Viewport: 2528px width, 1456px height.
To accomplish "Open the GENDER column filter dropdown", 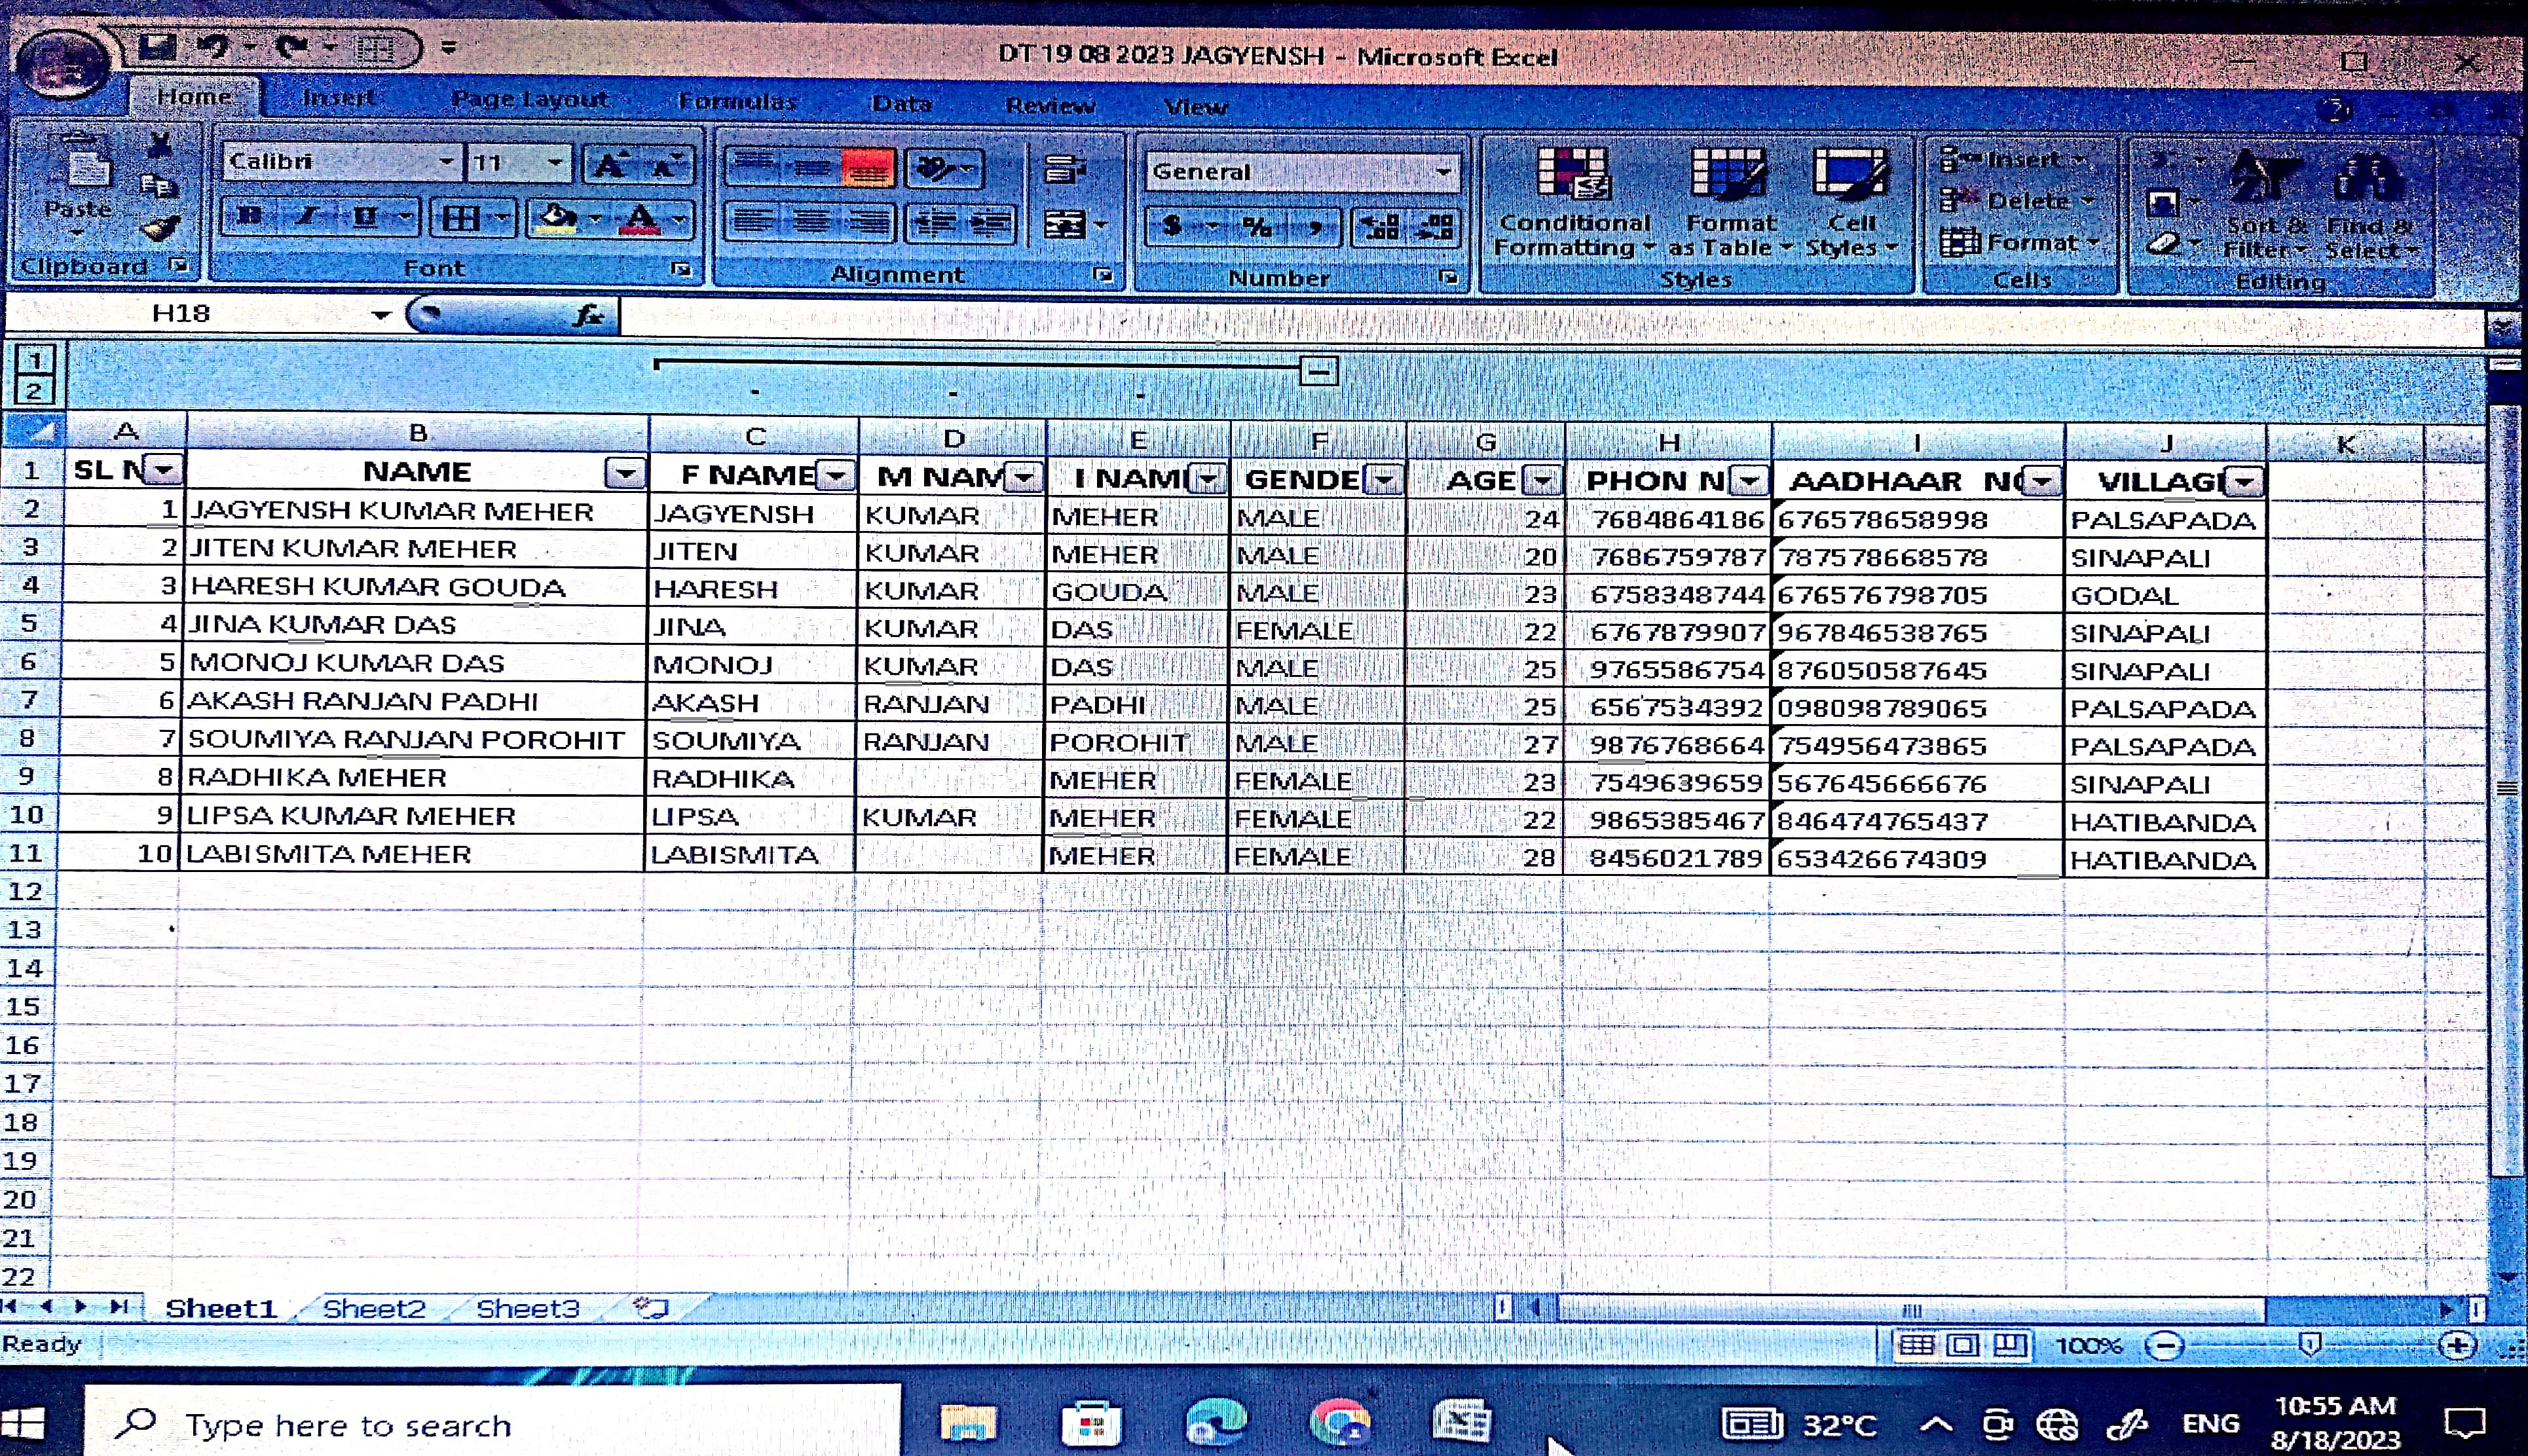I will point(1384,480).
